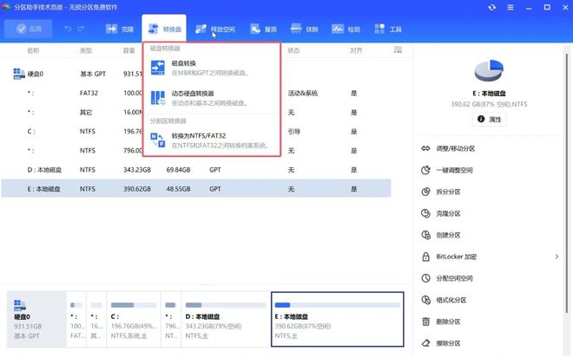
Task: Open the 克隆 clone toolbar menu
Action: (x=120, y=29)
